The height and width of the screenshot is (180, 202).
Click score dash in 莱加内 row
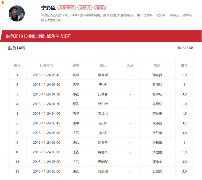pos(130,114)
